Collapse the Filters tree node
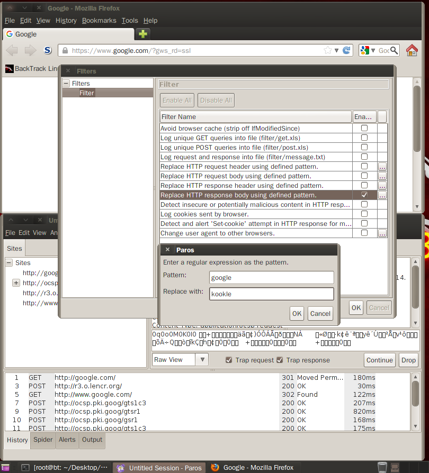The height and width of the screenshot is (473, 429). click(66, 83)
